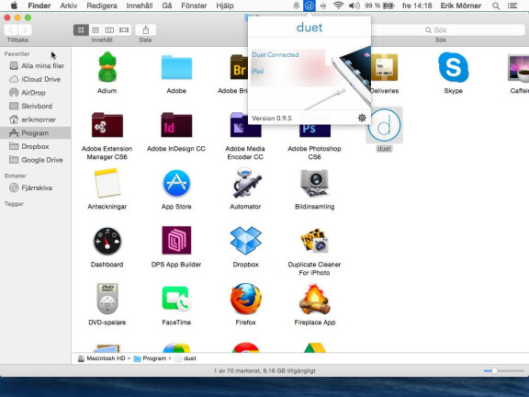The image size is (529, 397).
Task: Open the Dela share button
Action: [145, 30]
